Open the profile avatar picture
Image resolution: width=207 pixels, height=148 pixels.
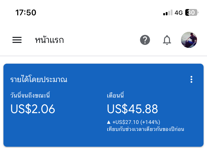tap(189, 40)
